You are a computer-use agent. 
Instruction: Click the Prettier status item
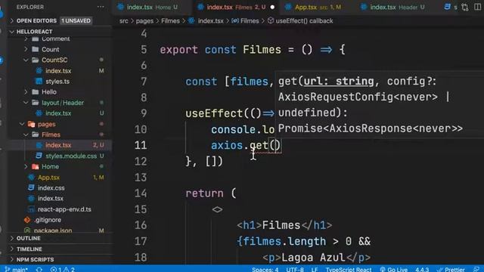(451, 269)
